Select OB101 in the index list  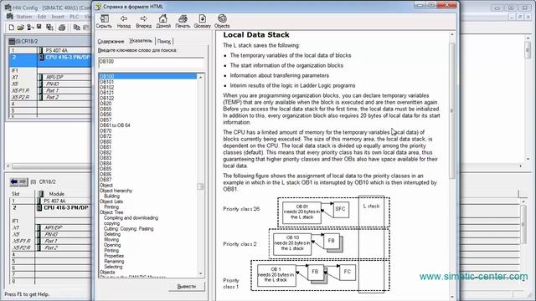[x=106, y=82]
